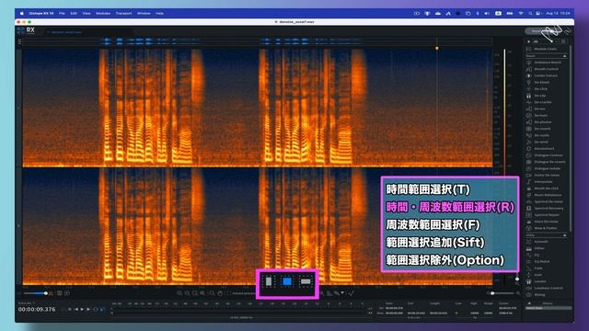589x331 pixels.
Task: Open the De-rustle module
Action: [x=542, y=135]
